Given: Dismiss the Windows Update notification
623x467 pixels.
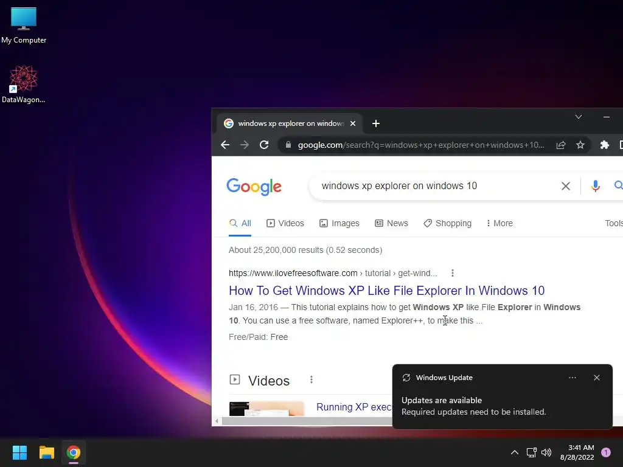Looking at the screenshot, I should [x=597, y=378].
